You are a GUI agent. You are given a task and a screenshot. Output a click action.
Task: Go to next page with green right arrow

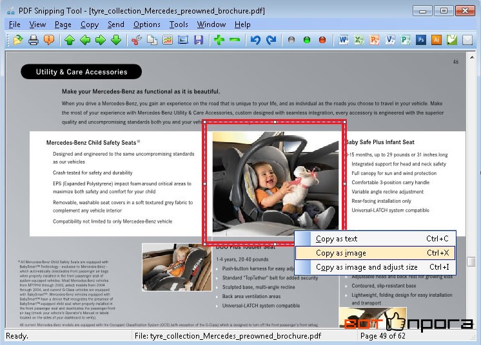pos(101,40)
